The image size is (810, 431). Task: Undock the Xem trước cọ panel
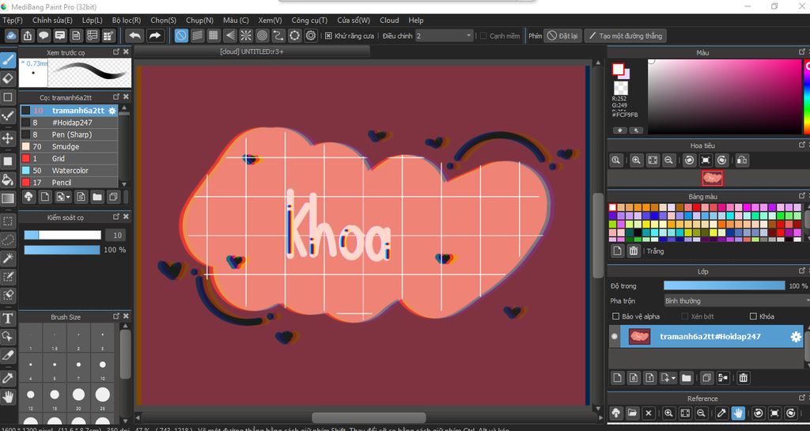(116, 52)
